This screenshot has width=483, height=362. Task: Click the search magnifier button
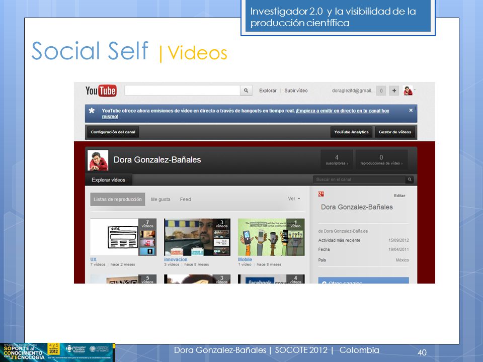click(x=246, y=90)
